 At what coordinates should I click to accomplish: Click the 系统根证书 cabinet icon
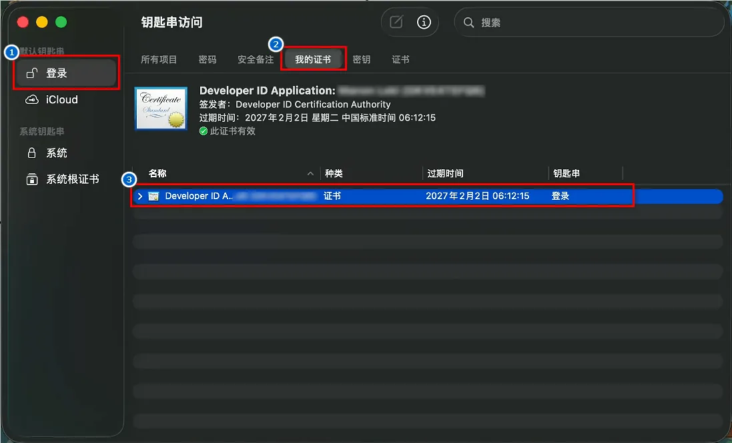pyautogui.click(x=32, y=179)
